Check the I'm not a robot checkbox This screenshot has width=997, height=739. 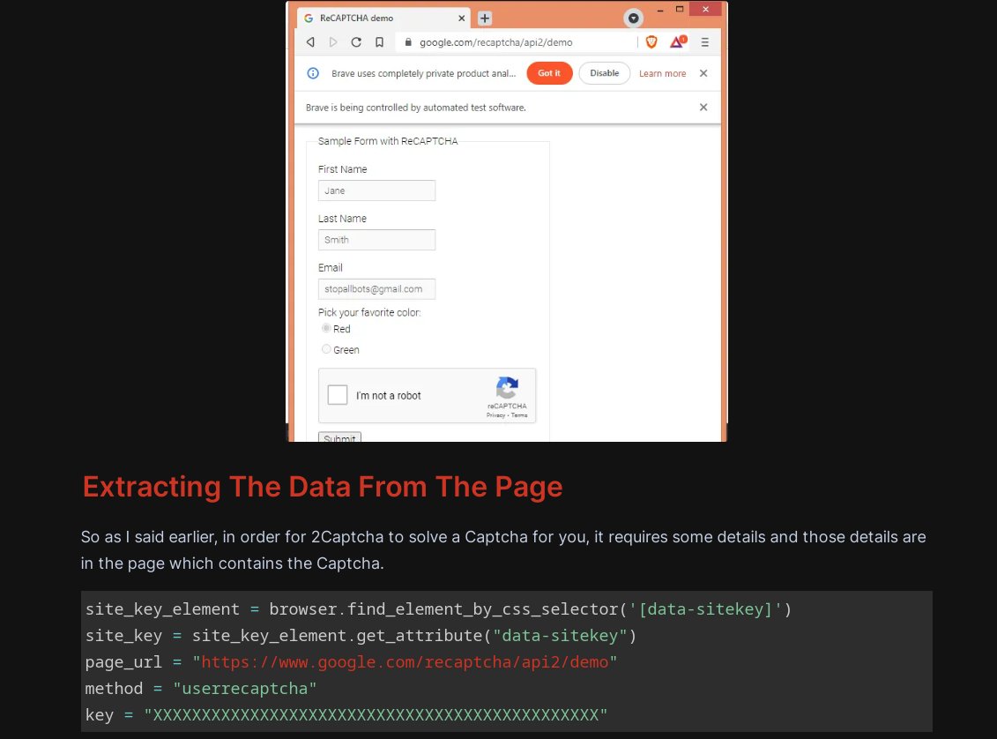[338, 395]
